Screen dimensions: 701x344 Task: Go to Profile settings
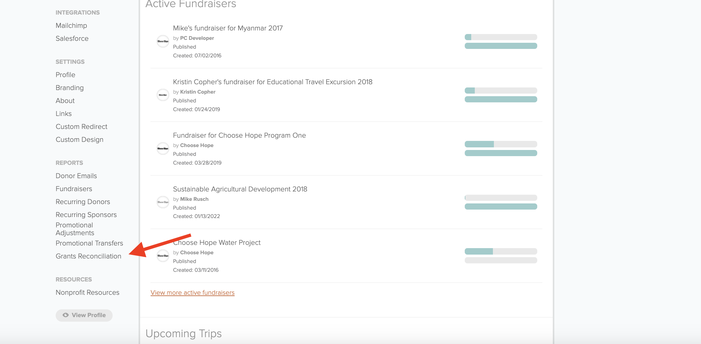pyautogui.click(x=65, y=75)
